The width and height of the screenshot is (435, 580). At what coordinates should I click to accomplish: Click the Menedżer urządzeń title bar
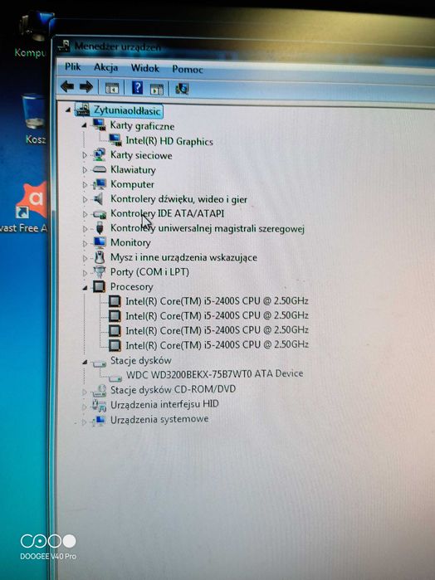[x=244, y=50]
